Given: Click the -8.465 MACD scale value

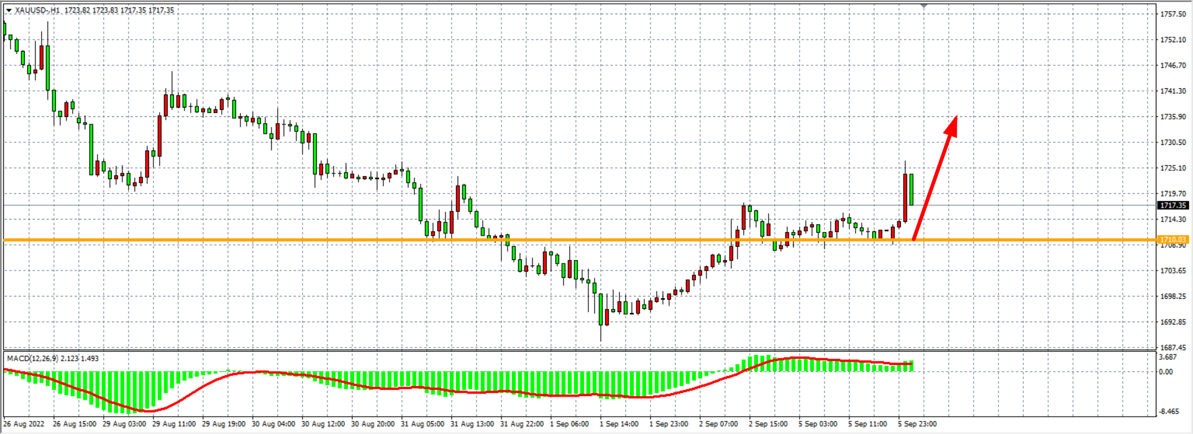Looking at the screenshot, I should tap(1168, 412).
